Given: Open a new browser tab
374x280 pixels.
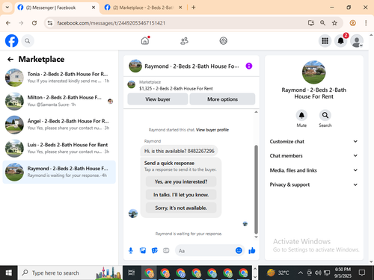Looking at the screenshot, I should [x=193, y=7].
